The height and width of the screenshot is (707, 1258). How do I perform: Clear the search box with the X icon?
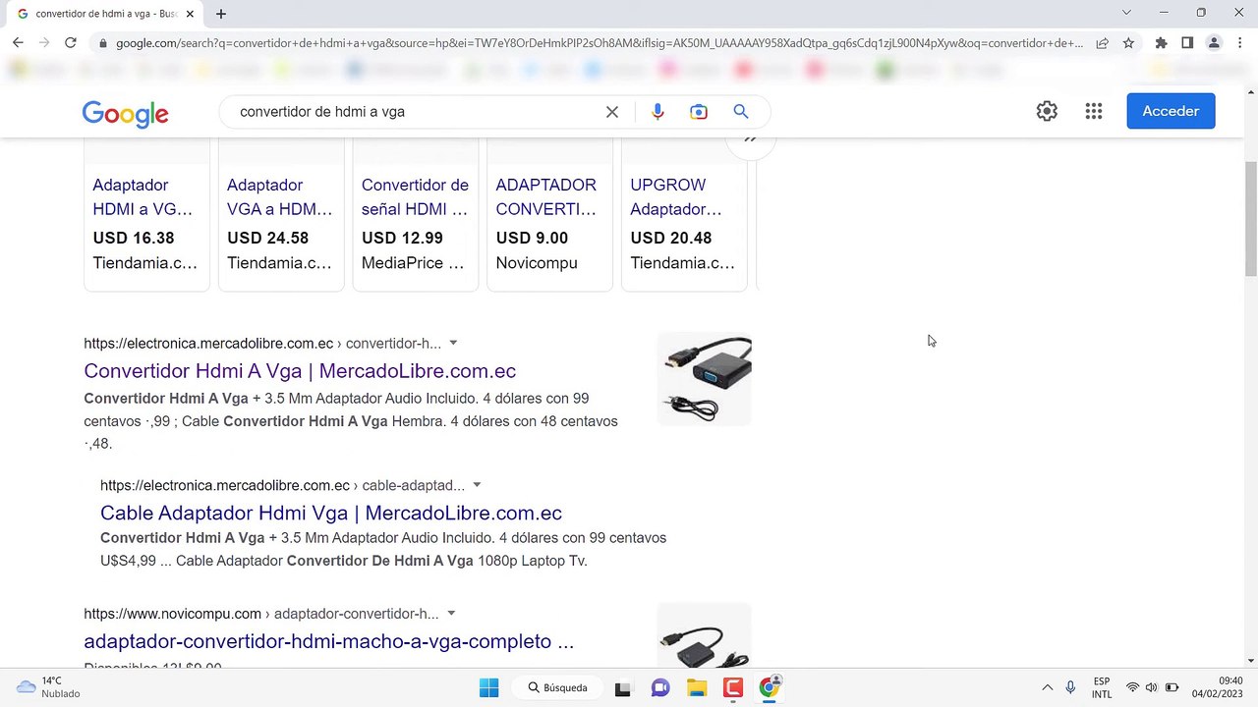[x=612, y=112]
